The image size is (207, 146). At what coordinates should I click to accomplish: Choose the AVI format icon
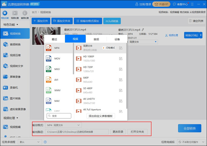tap(49, 80)
